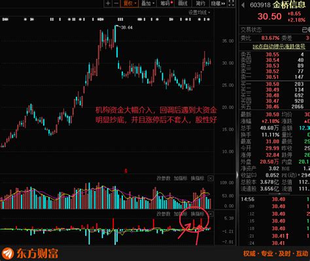Click the 简约 simple mode button
Screen dimensions: 310x261
200,3
